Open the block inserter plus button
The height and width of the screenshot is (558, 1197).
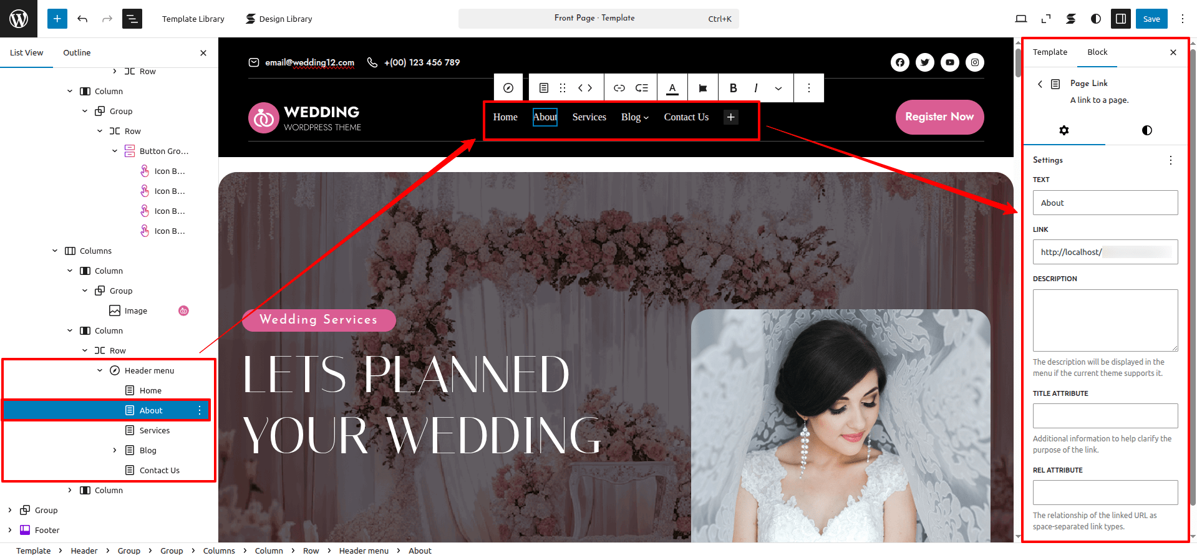click(57, 19)
